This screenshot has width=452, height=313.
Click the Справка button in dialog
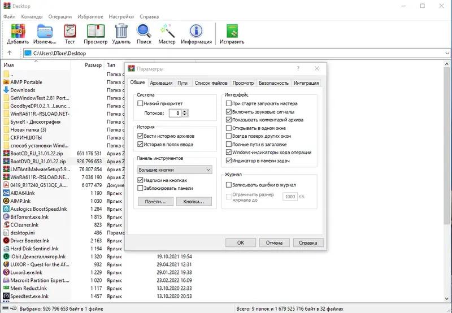click(x=308, y=243)
